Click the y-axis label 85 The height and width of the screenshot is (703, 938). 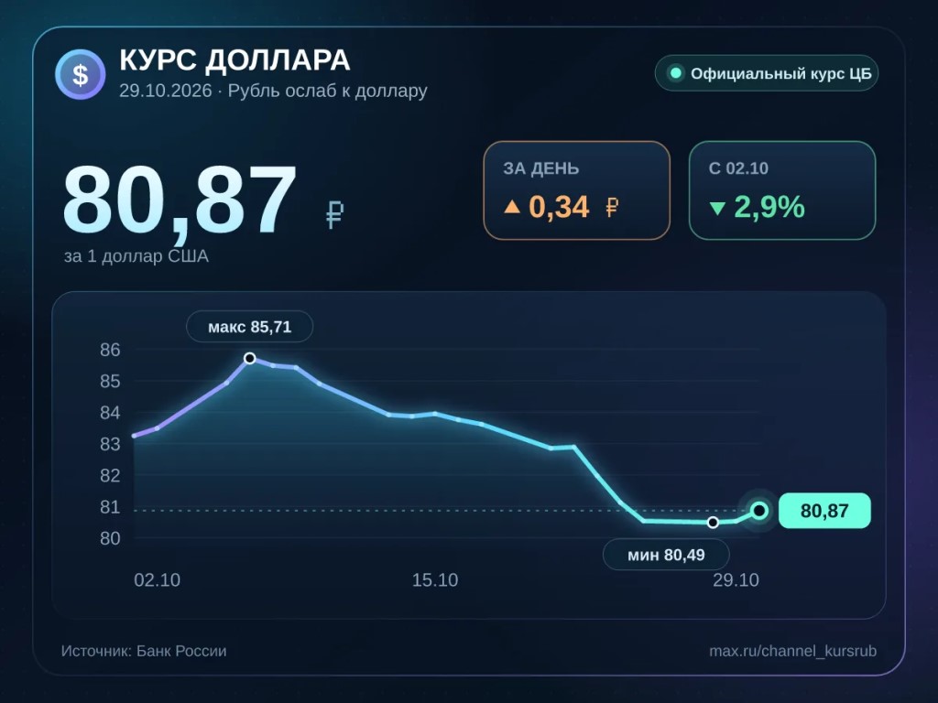pos(110,382)
